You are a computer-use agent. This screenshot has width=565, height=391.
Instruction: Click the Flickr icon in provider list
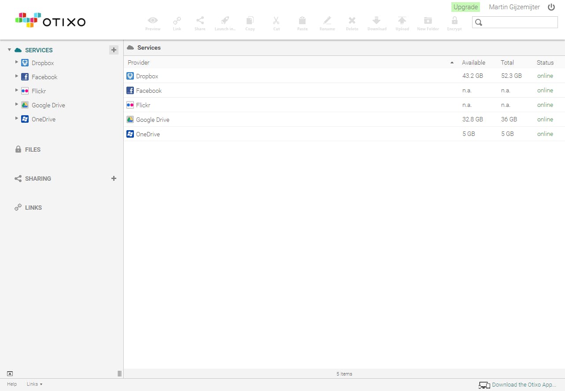pos(130,105)
